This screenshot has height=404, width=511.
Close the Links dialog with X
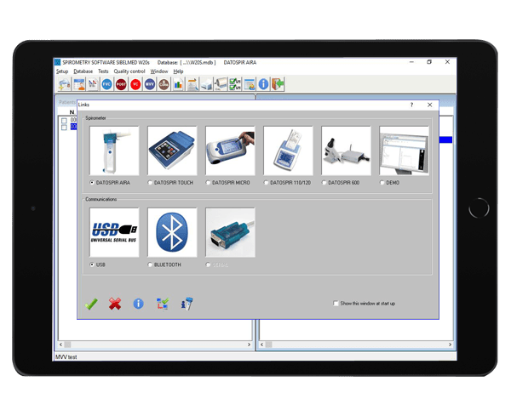pos(430,105)
